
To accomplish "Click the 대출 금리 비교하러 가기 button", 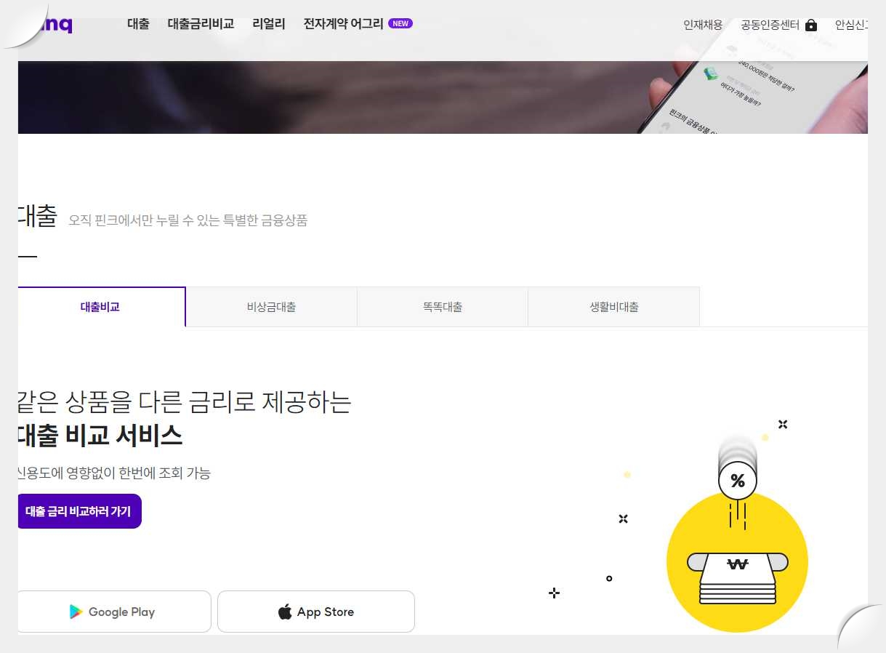I will click(79, 510).
